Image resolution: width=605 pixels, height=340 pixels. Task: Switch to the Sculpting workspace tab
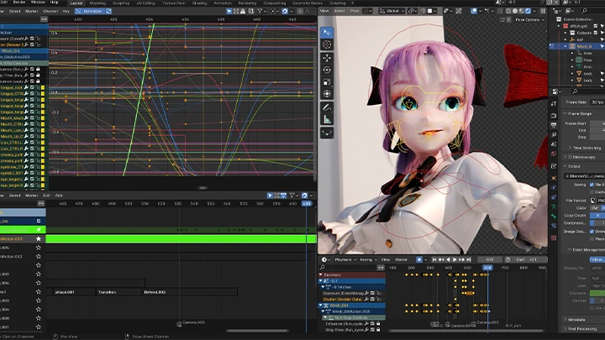[121, 3]
